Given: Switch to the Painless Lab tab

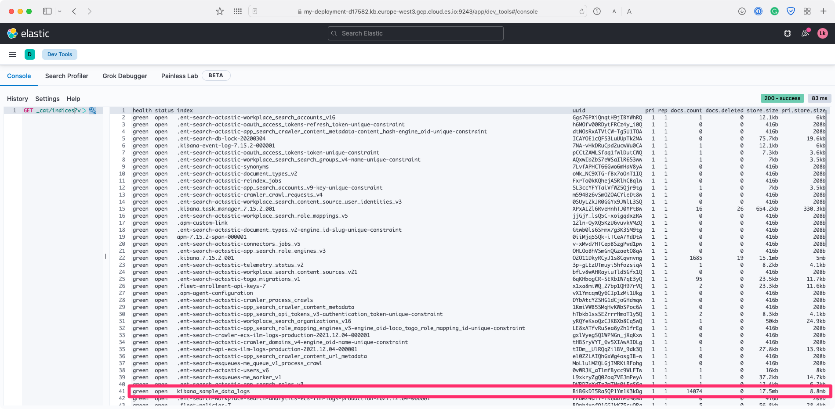Looking at the screenshot, I should [x=179, y=76].
